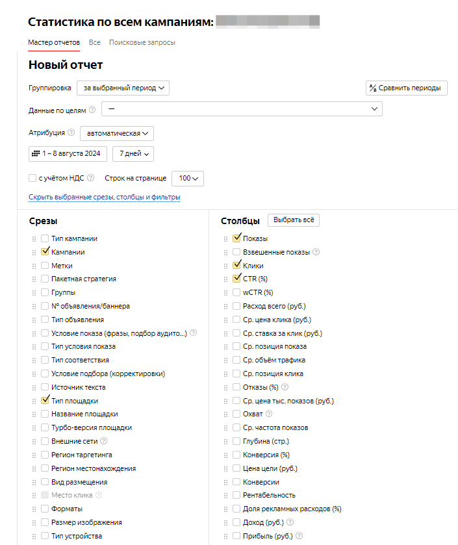
Task: Click help icon beside Охват
Action: [269, 414]
